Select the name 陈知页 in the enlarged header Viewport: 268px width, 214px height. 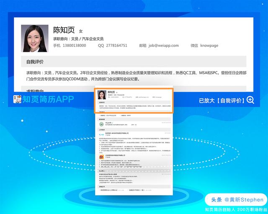pyautogui.click(x=64, y=30)
